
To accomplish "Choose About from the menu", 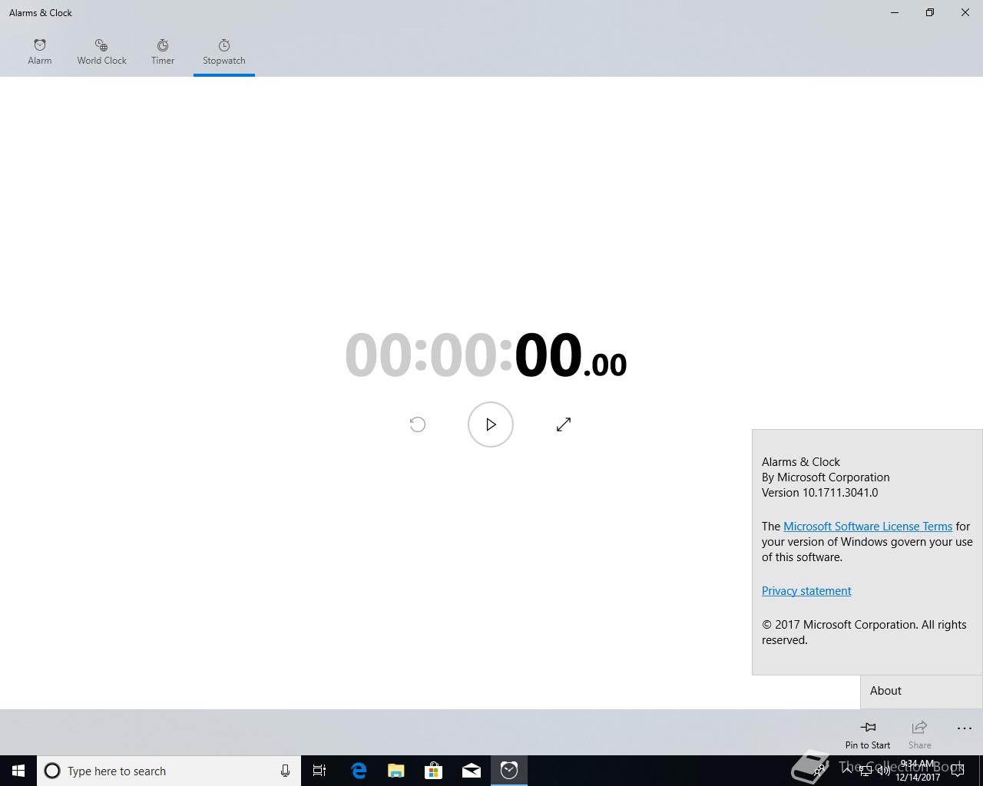I will tap(922, 691).
